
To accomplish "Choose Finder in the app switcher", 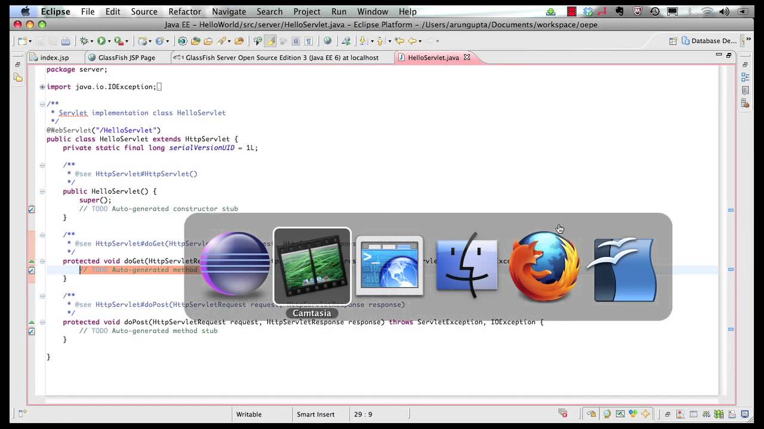I will (467, 266).
